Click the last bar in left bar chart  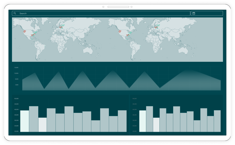coord(122,121)
